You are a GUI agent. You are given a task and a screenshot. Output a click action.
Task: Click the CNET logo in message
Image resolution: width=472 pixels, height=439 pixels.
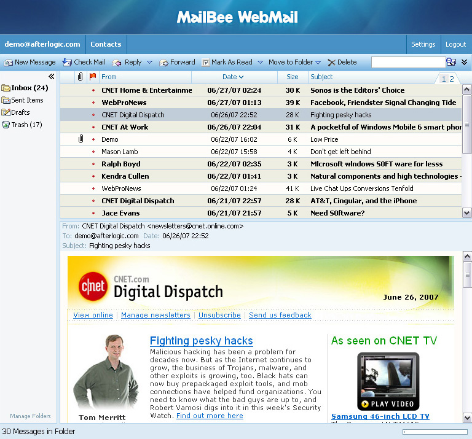pyautogui.click(x=93, y=286)
